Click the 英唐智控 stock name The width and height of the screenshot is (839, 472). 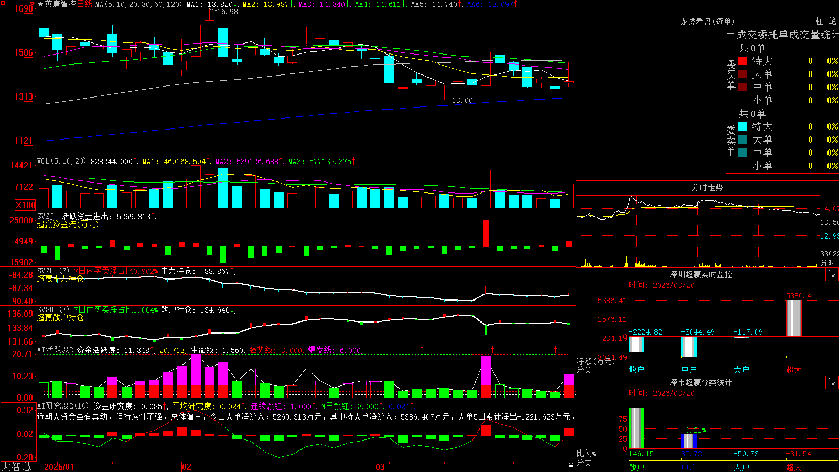pos(60,4)
